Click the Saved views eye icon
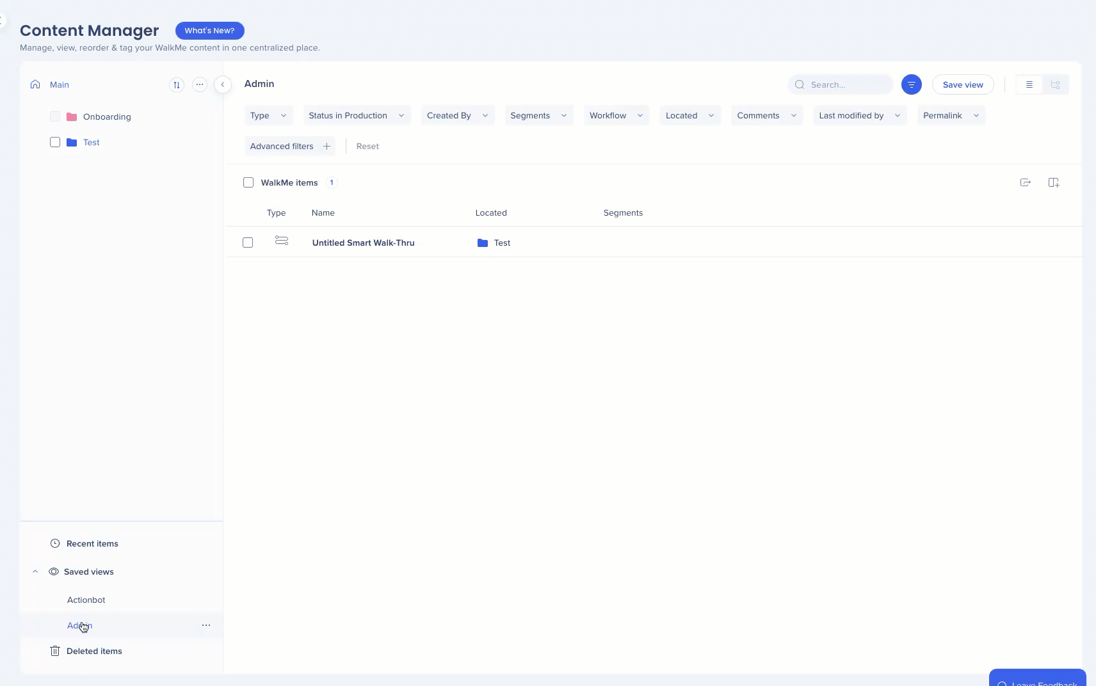The width and height of the screenshot is (1096, 686). tap(54, 571)
